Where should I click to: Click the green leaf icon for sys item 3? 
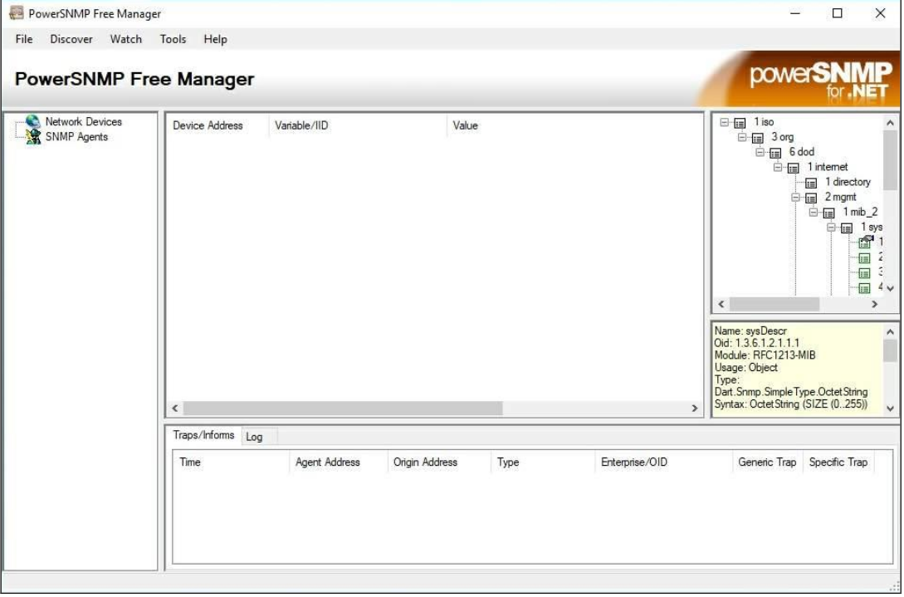[865, 273]
